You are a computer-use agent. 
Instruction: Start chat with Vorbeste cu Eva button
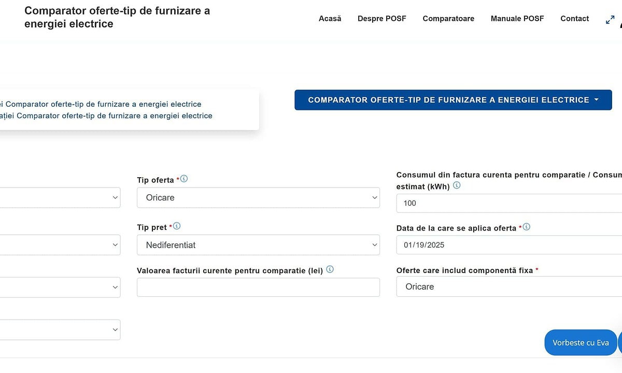[581, 342]
